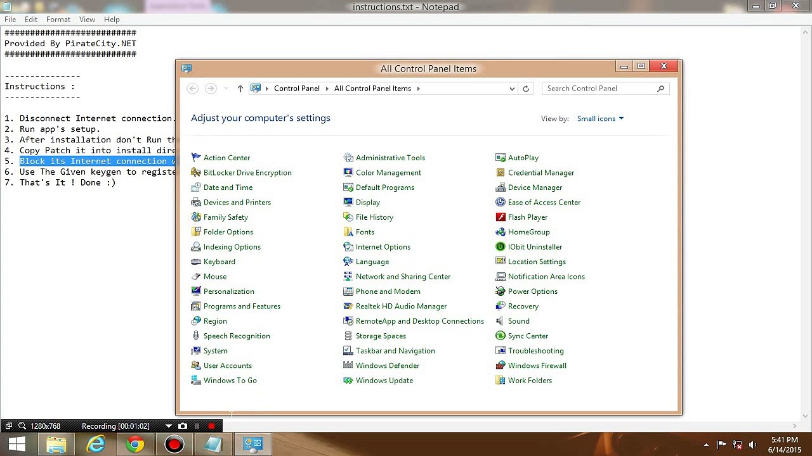Open Programs and Features link
The image size is (812, 456).
[x=242, y=307]
